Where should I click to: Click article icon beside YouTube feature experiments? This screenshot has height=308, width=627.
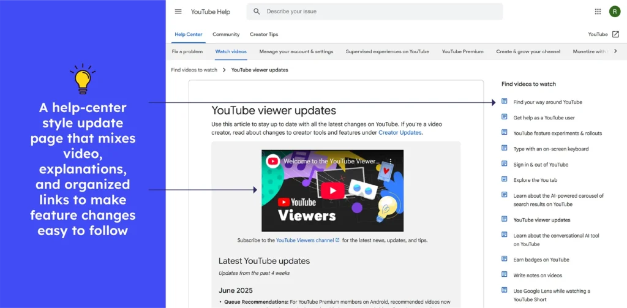(505, 133)
